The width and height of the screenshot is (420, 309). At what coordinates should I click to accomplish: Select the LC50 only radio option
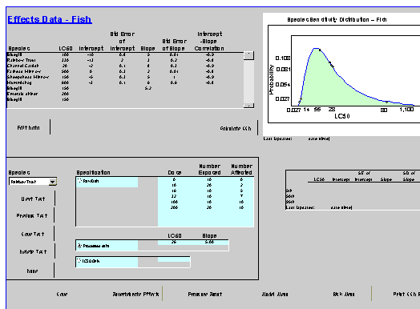(x=79, y=261)
